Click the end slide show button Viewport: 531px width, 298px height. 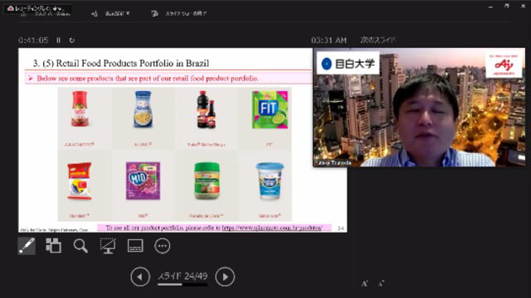point(179,13)
